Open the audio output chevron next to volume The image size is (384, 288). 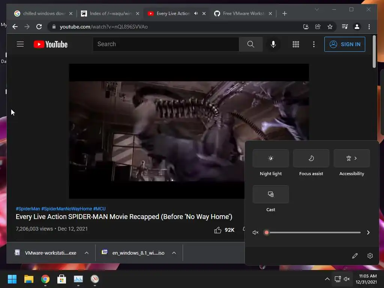(368, 232)
